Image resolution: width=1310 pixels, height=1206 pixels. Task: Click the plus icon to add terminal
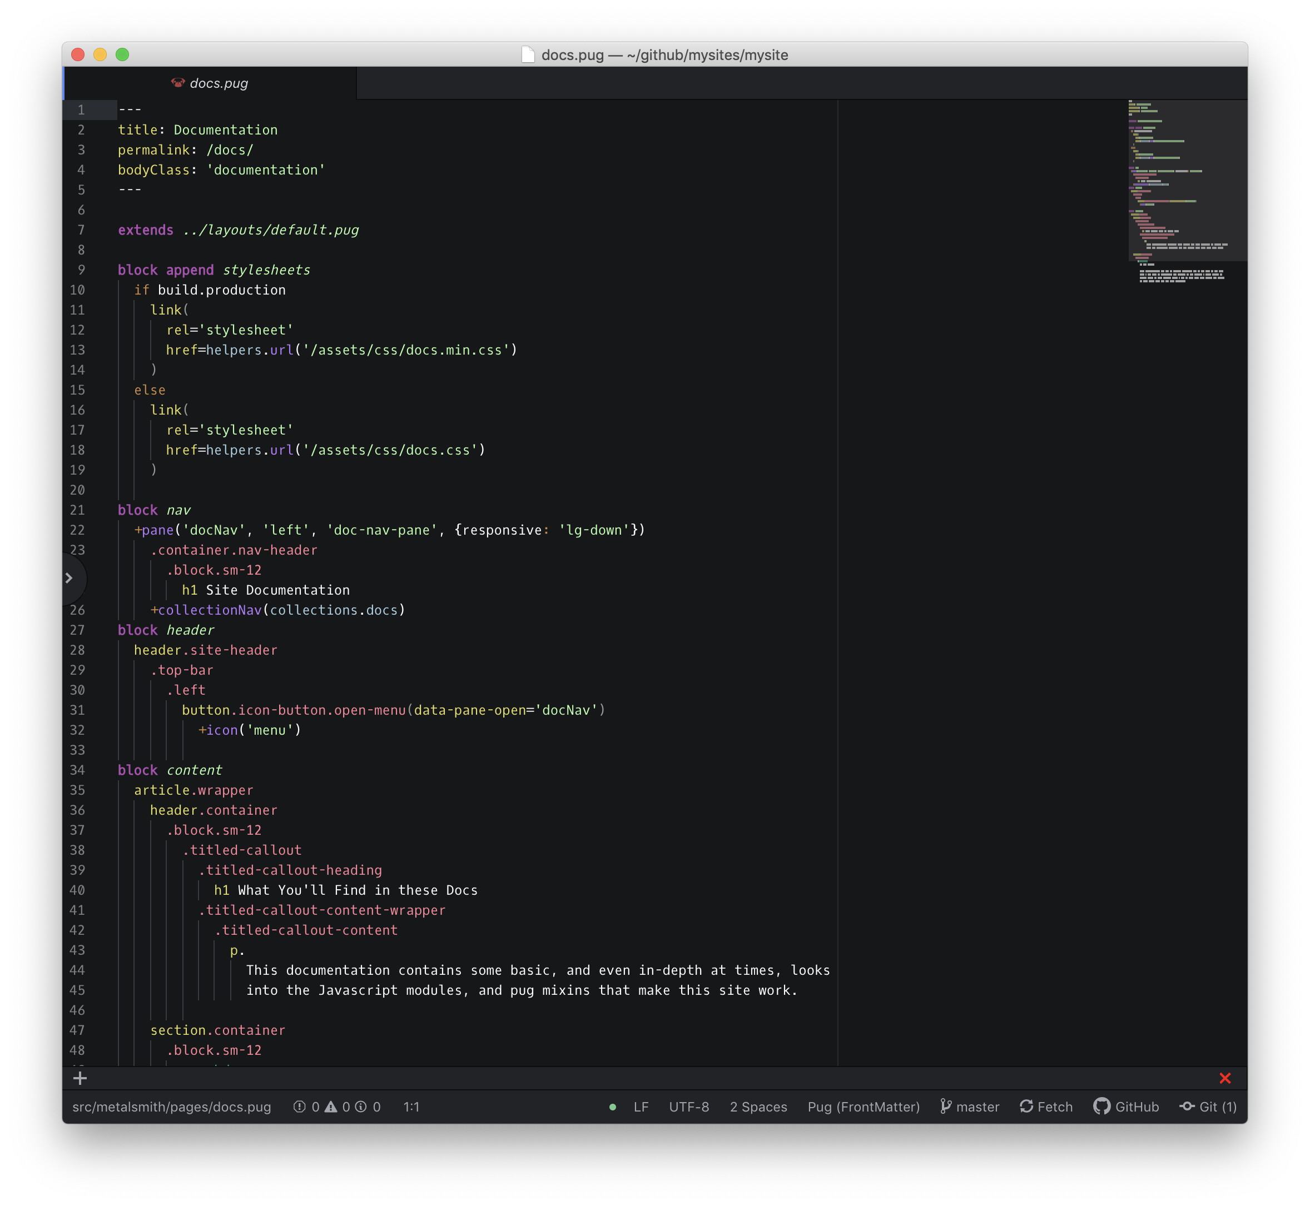coord(80,1078)
